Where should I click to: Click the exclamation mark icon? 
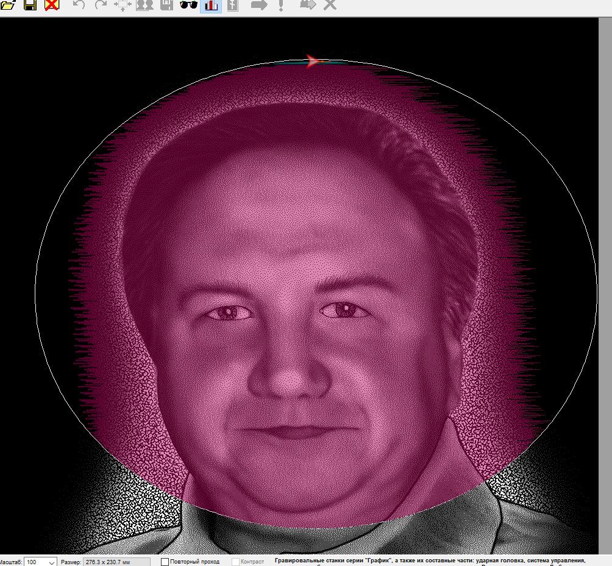click(x=280, y=5)
